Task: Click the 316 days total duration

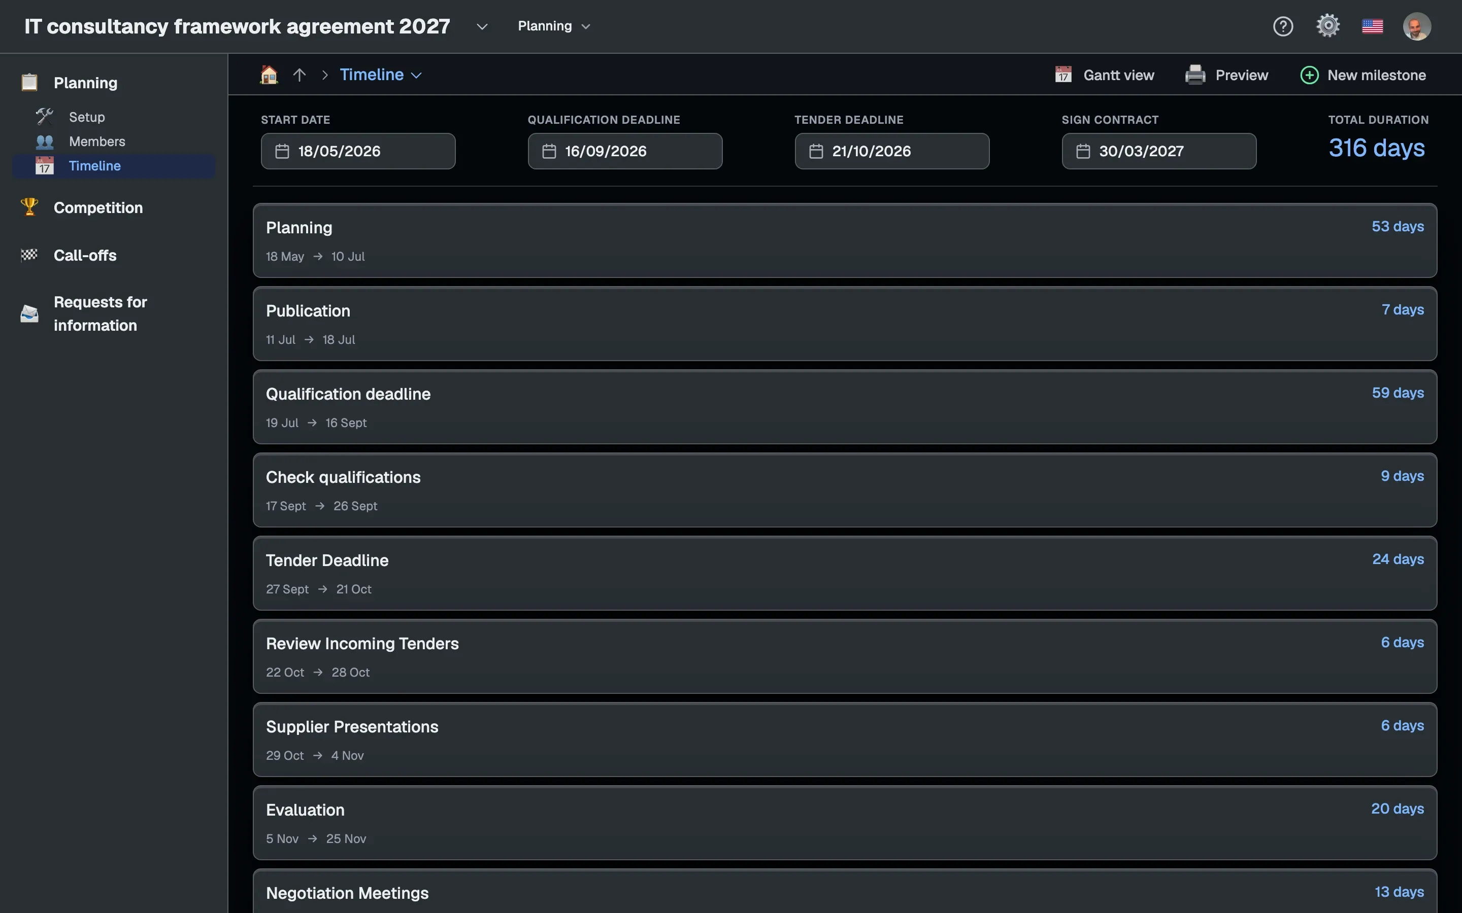Action: pyautogui.click(x=1376, y=148)
